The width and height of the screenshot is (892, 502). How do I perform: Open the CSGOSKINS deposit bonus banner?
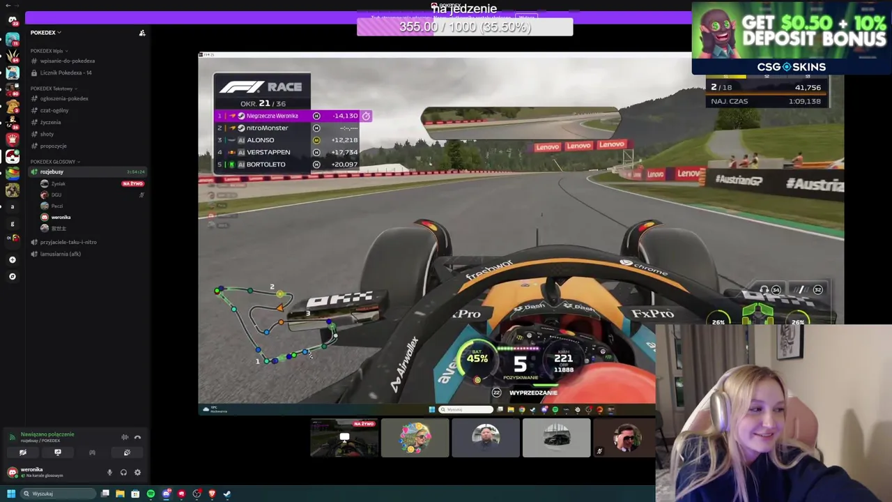click(791, 38)
